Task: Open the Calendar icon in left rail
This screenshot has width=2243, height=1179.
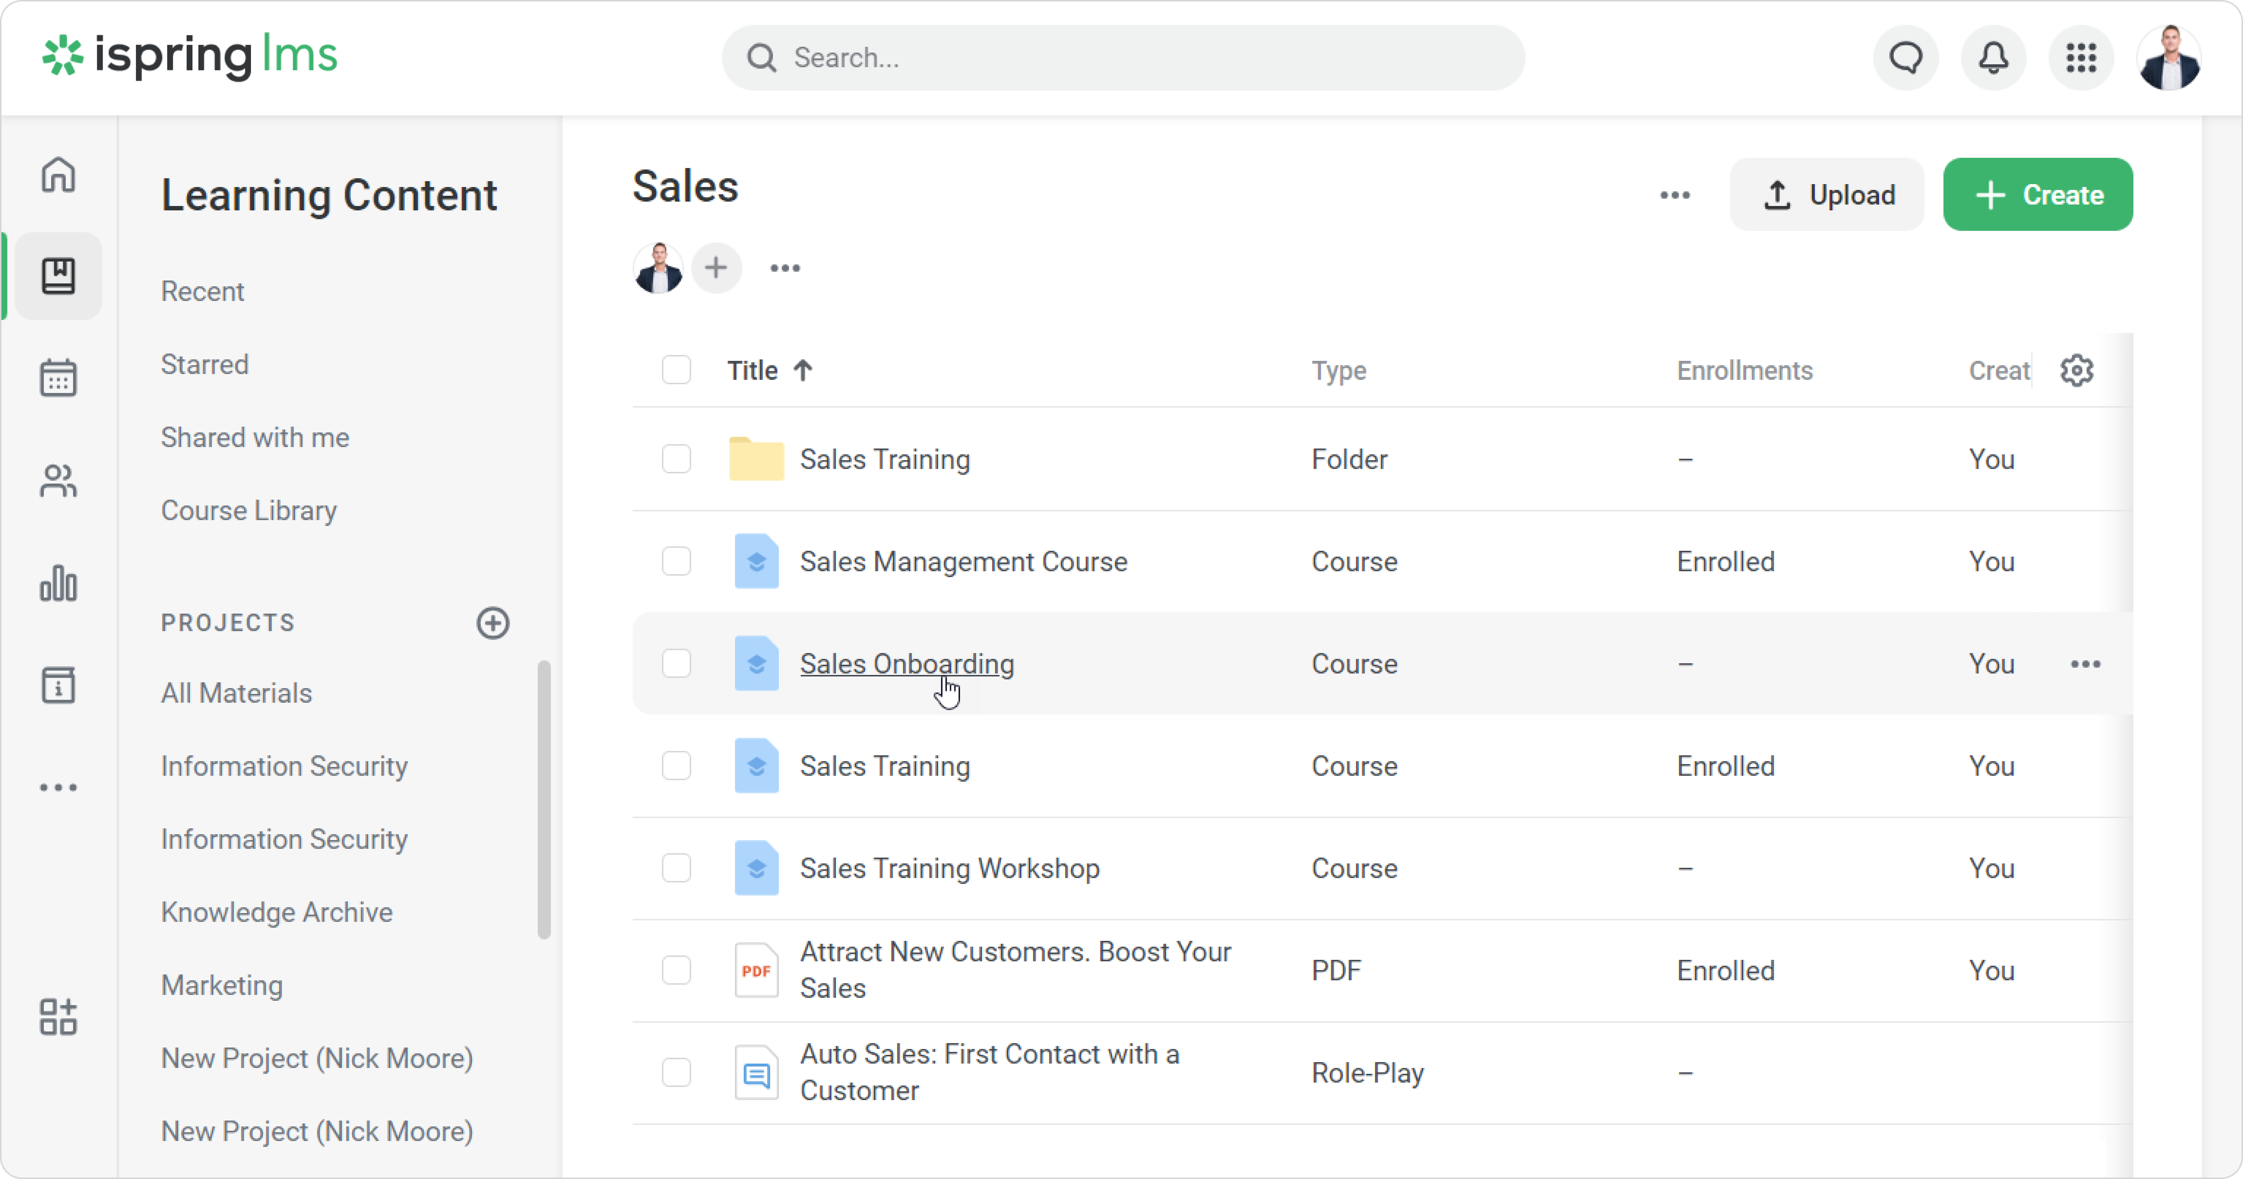Action: pyautogui.click(x=58, y=378)
